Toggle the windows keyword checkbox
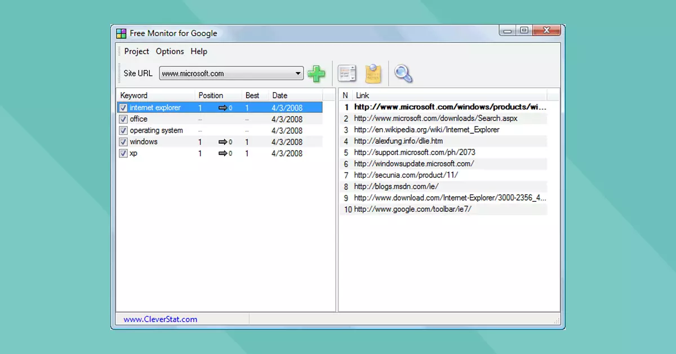The height and width of the screenshot is (354, 676). point(123,142)
